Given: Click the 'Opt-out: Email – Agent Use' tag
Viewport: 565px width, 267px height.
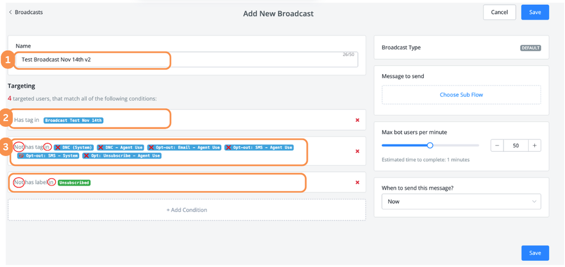Looking at the screenshot, I should (x=184, y=148).
